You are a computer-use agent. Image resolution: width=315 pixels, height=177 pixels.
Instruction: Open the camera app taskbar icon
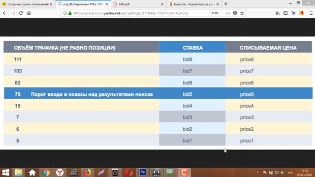[115, 173]
